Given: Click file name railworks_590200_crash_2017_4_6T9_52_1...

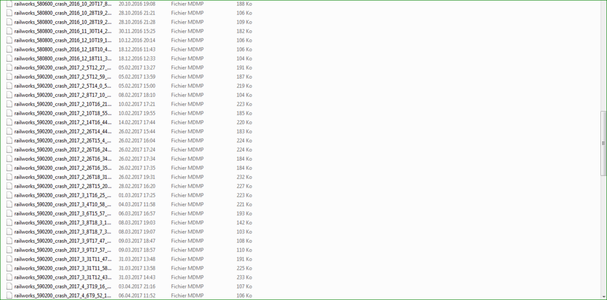Looking at the screenshot, I should [63, 296].
